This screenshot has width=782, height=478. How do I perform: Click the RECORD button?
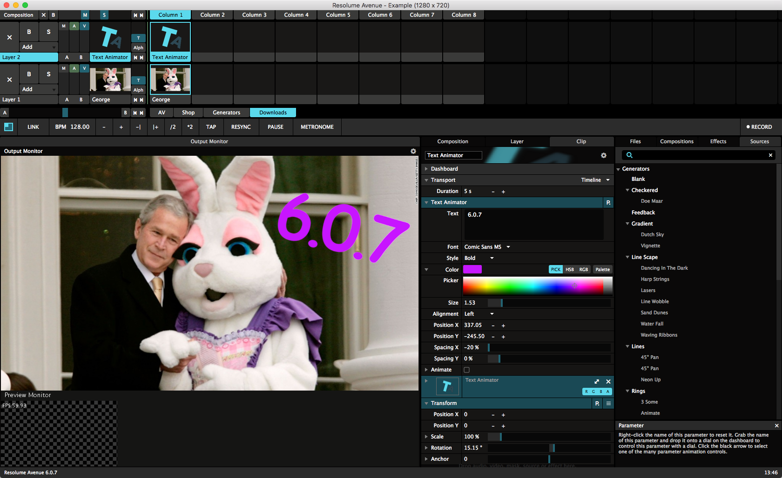tap(759, 127)
